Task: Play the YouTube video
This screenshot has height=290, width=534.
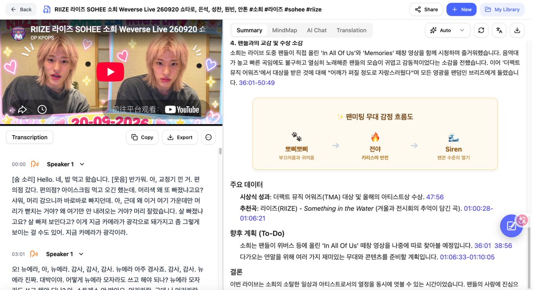Action: tap(110, 72)
